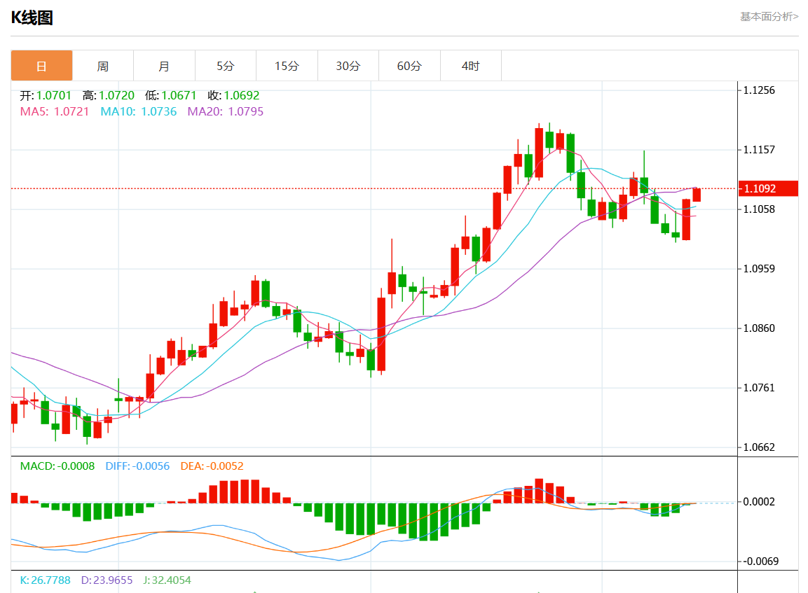The width and height of the screenshot is (808, 593).
Task: Choose the 30分 timeframe tab
Action: coord(348,66)
